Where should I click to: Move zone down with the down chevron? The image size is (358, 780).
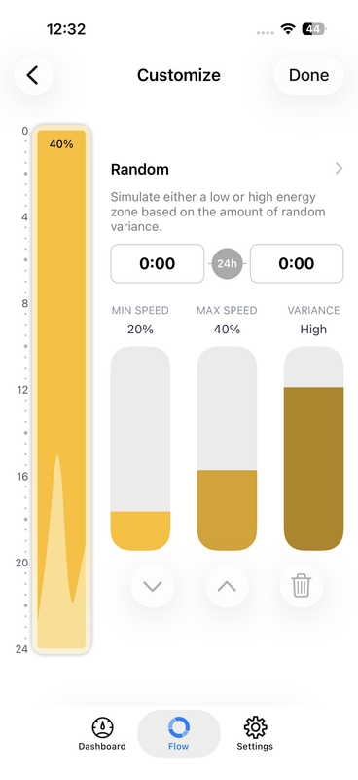[x=153, y=586]
